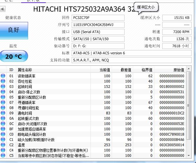The image size is (196, 163).
Task: Click the 支持的功能 field S.M.A.R.T., APM, NCQ
Action: [132, 60]
